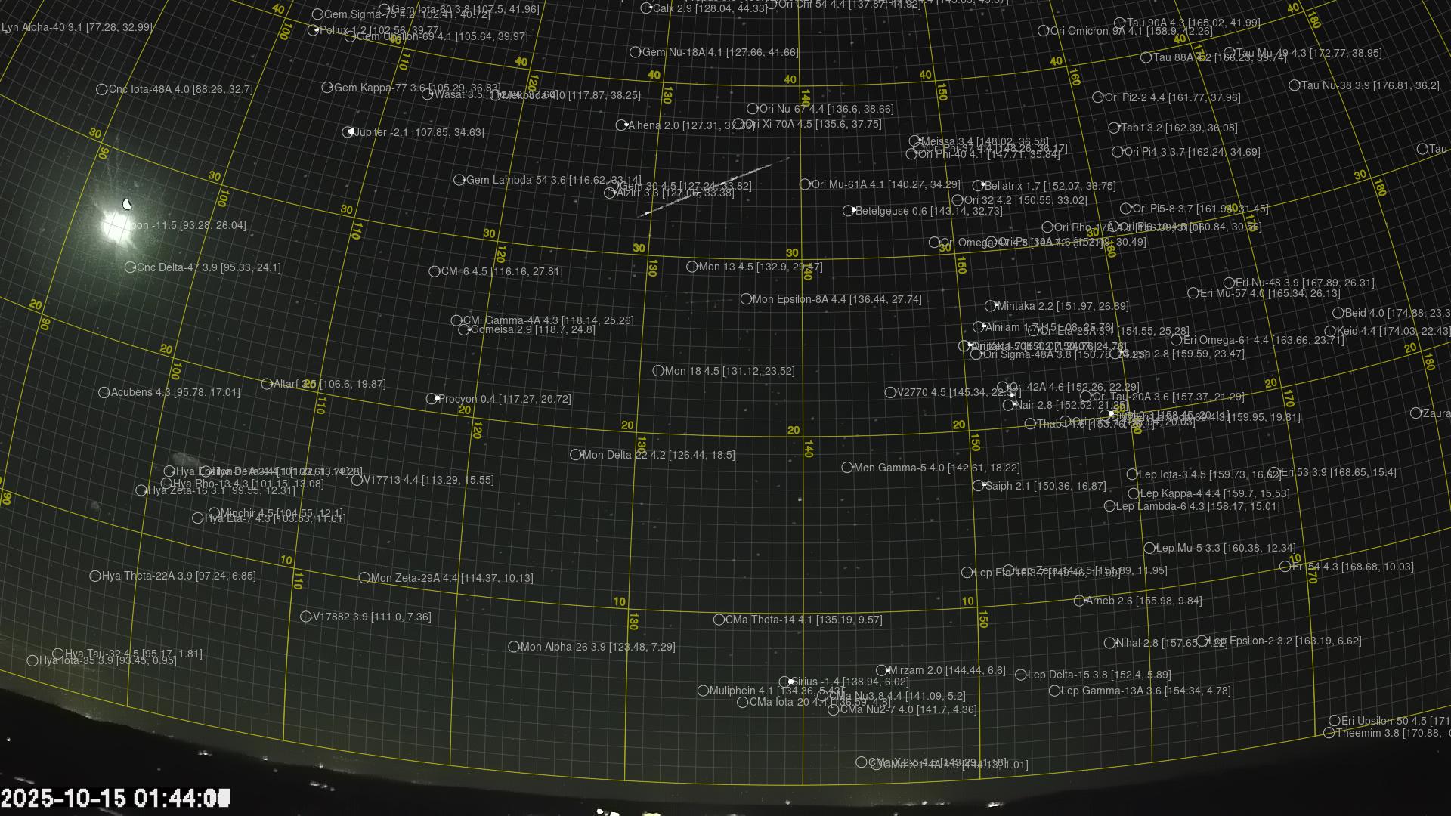
Task: Select the Arneb star marker circle
Action: 1079,601
